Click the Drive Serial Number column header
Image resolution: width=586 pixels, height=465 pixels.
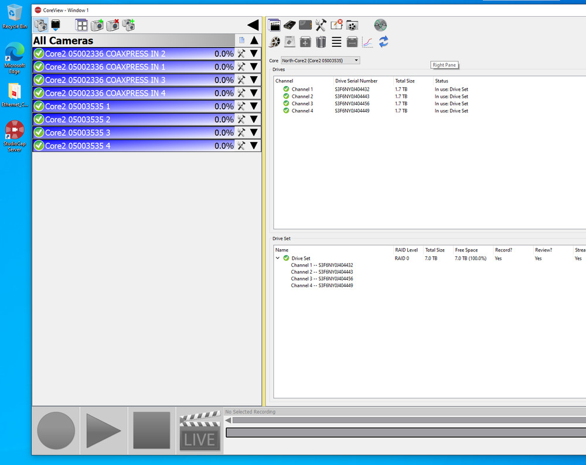coord(356,81)
